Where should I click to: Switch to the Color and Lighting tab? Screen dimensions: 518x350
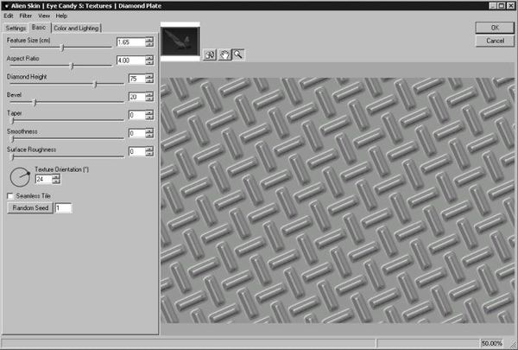[77, 28]
